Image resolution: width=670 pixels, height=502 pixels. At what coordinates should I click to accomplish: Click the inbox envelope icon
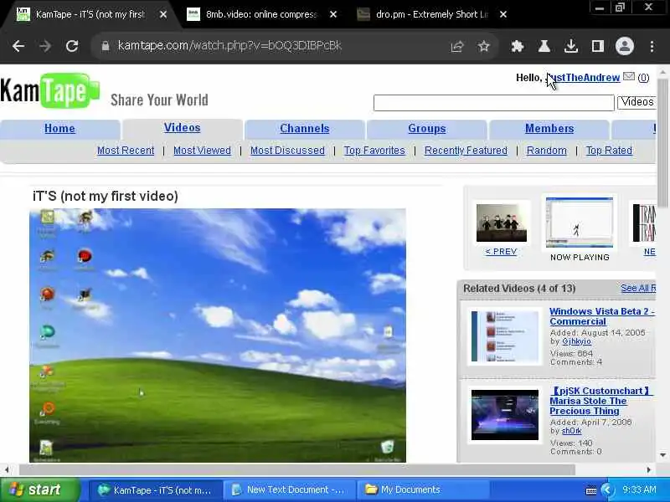[x=629, y=76]
